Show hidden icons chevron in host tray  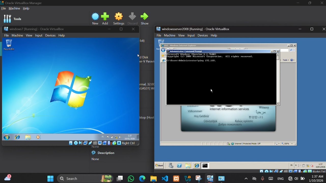point(246,179)
